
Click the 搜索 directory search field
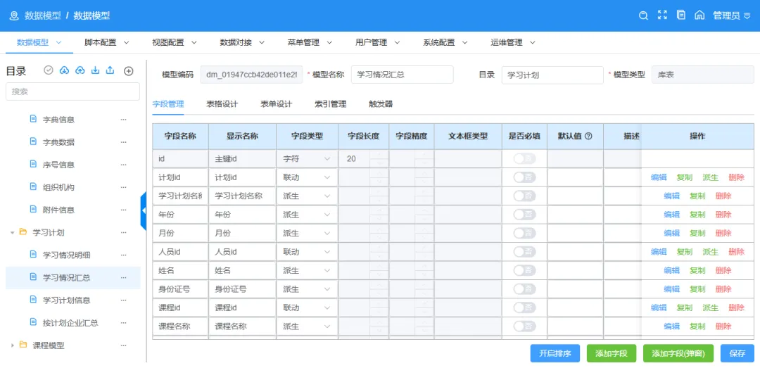pyautogui.click(x=72, y=91)
